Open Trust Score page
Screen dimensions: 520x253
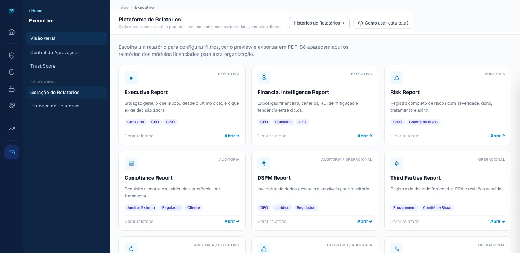[x=66, y=66]
